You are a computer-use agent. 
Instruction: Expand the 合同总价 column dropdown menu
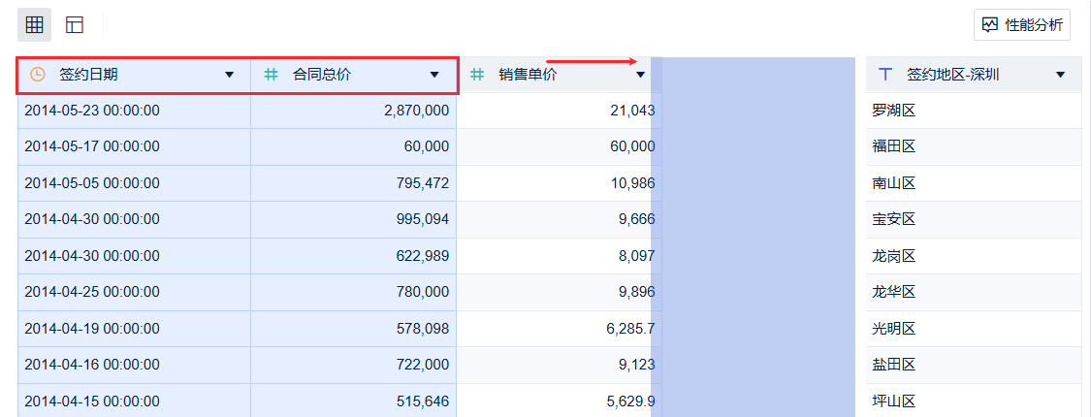coord(434,75)
